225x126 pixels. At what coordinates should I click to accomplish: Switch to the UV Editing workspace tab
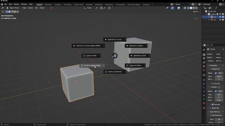[x=67, y=5]
